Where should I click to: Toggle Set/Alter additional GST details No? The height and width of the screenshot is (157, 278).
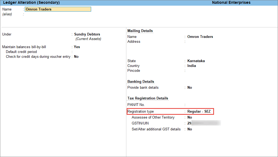click(190, 129)
